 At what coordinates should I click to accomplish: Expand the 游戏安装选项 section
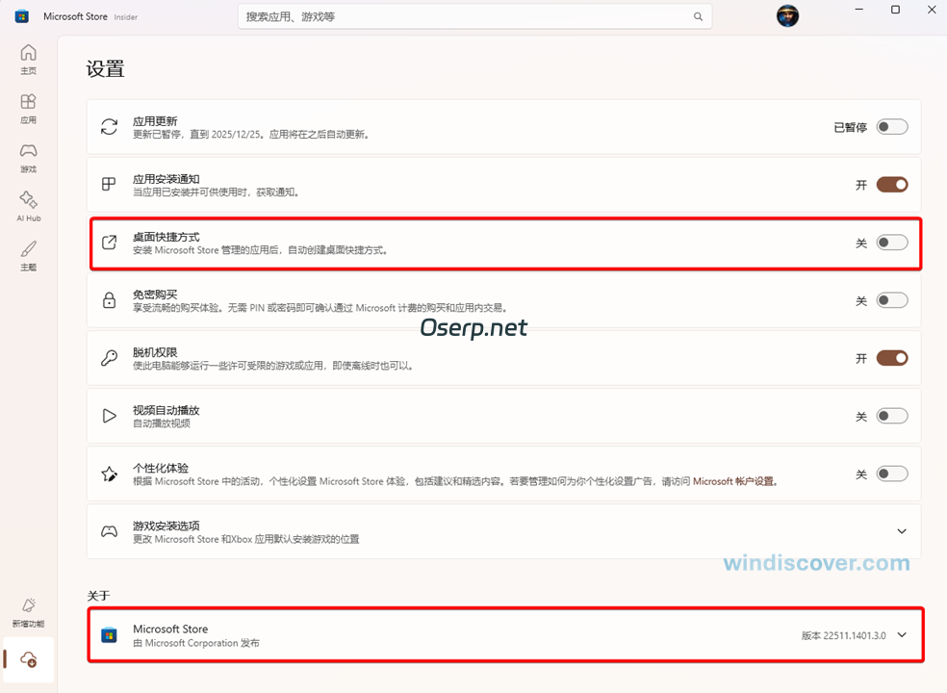pos(902,530)
